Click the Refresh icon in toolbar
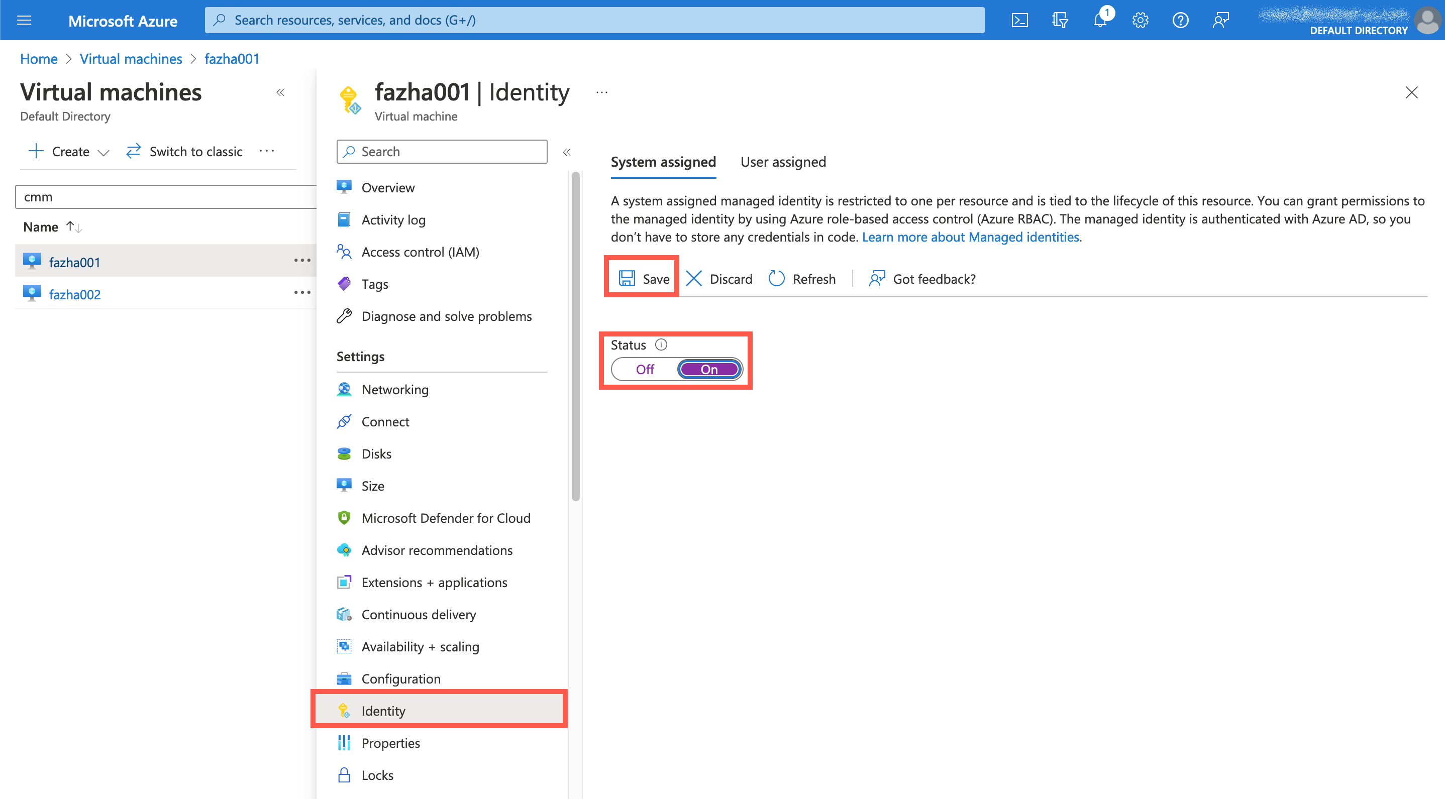This screenshot has height=799, width=1445. point(776,279)
